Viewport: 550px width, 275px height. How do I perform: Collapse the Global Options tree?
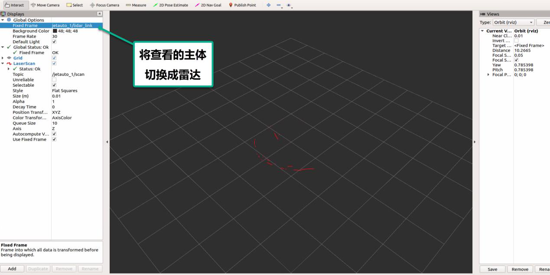click(x=3, y=20)
